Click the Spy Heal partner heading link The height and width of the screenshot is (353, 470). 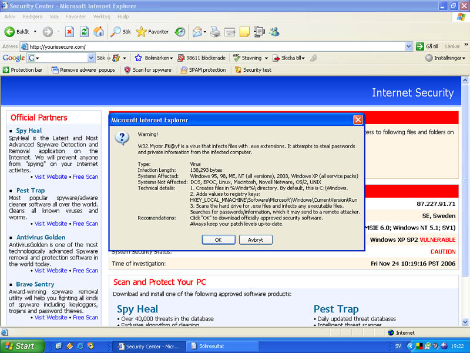click(x=29, y=131)
